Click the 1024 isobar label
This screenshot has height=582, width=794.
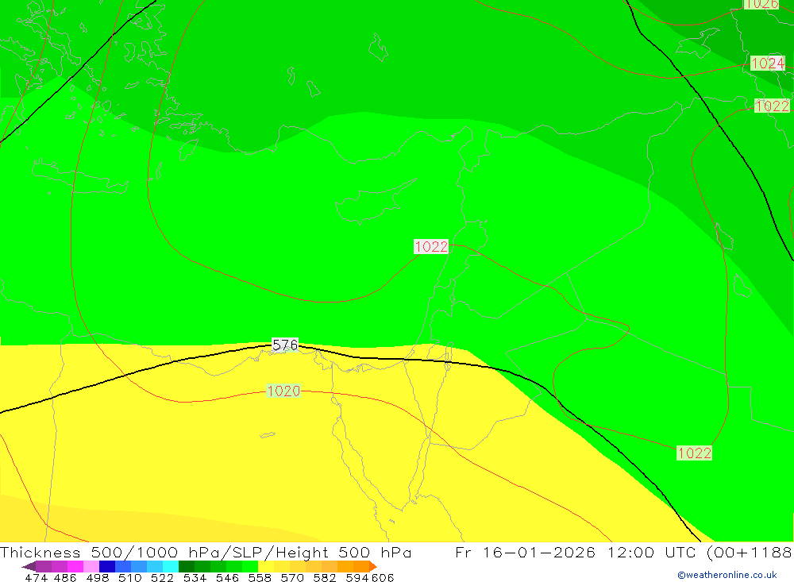[767, 64]
